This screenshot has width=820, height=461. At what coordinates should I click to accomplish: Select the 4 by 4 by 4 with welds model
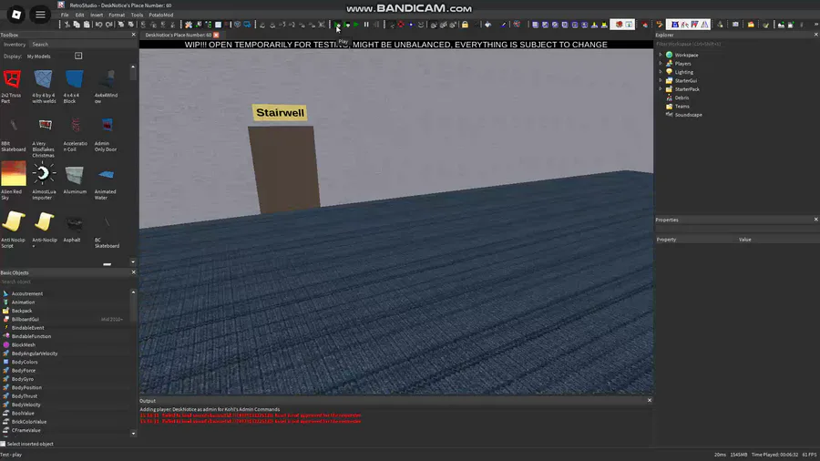coord(44,86)
